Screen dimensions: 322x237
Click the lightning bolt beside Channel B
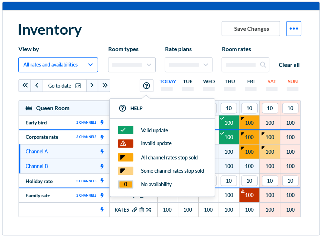click(x=102, y=166)
